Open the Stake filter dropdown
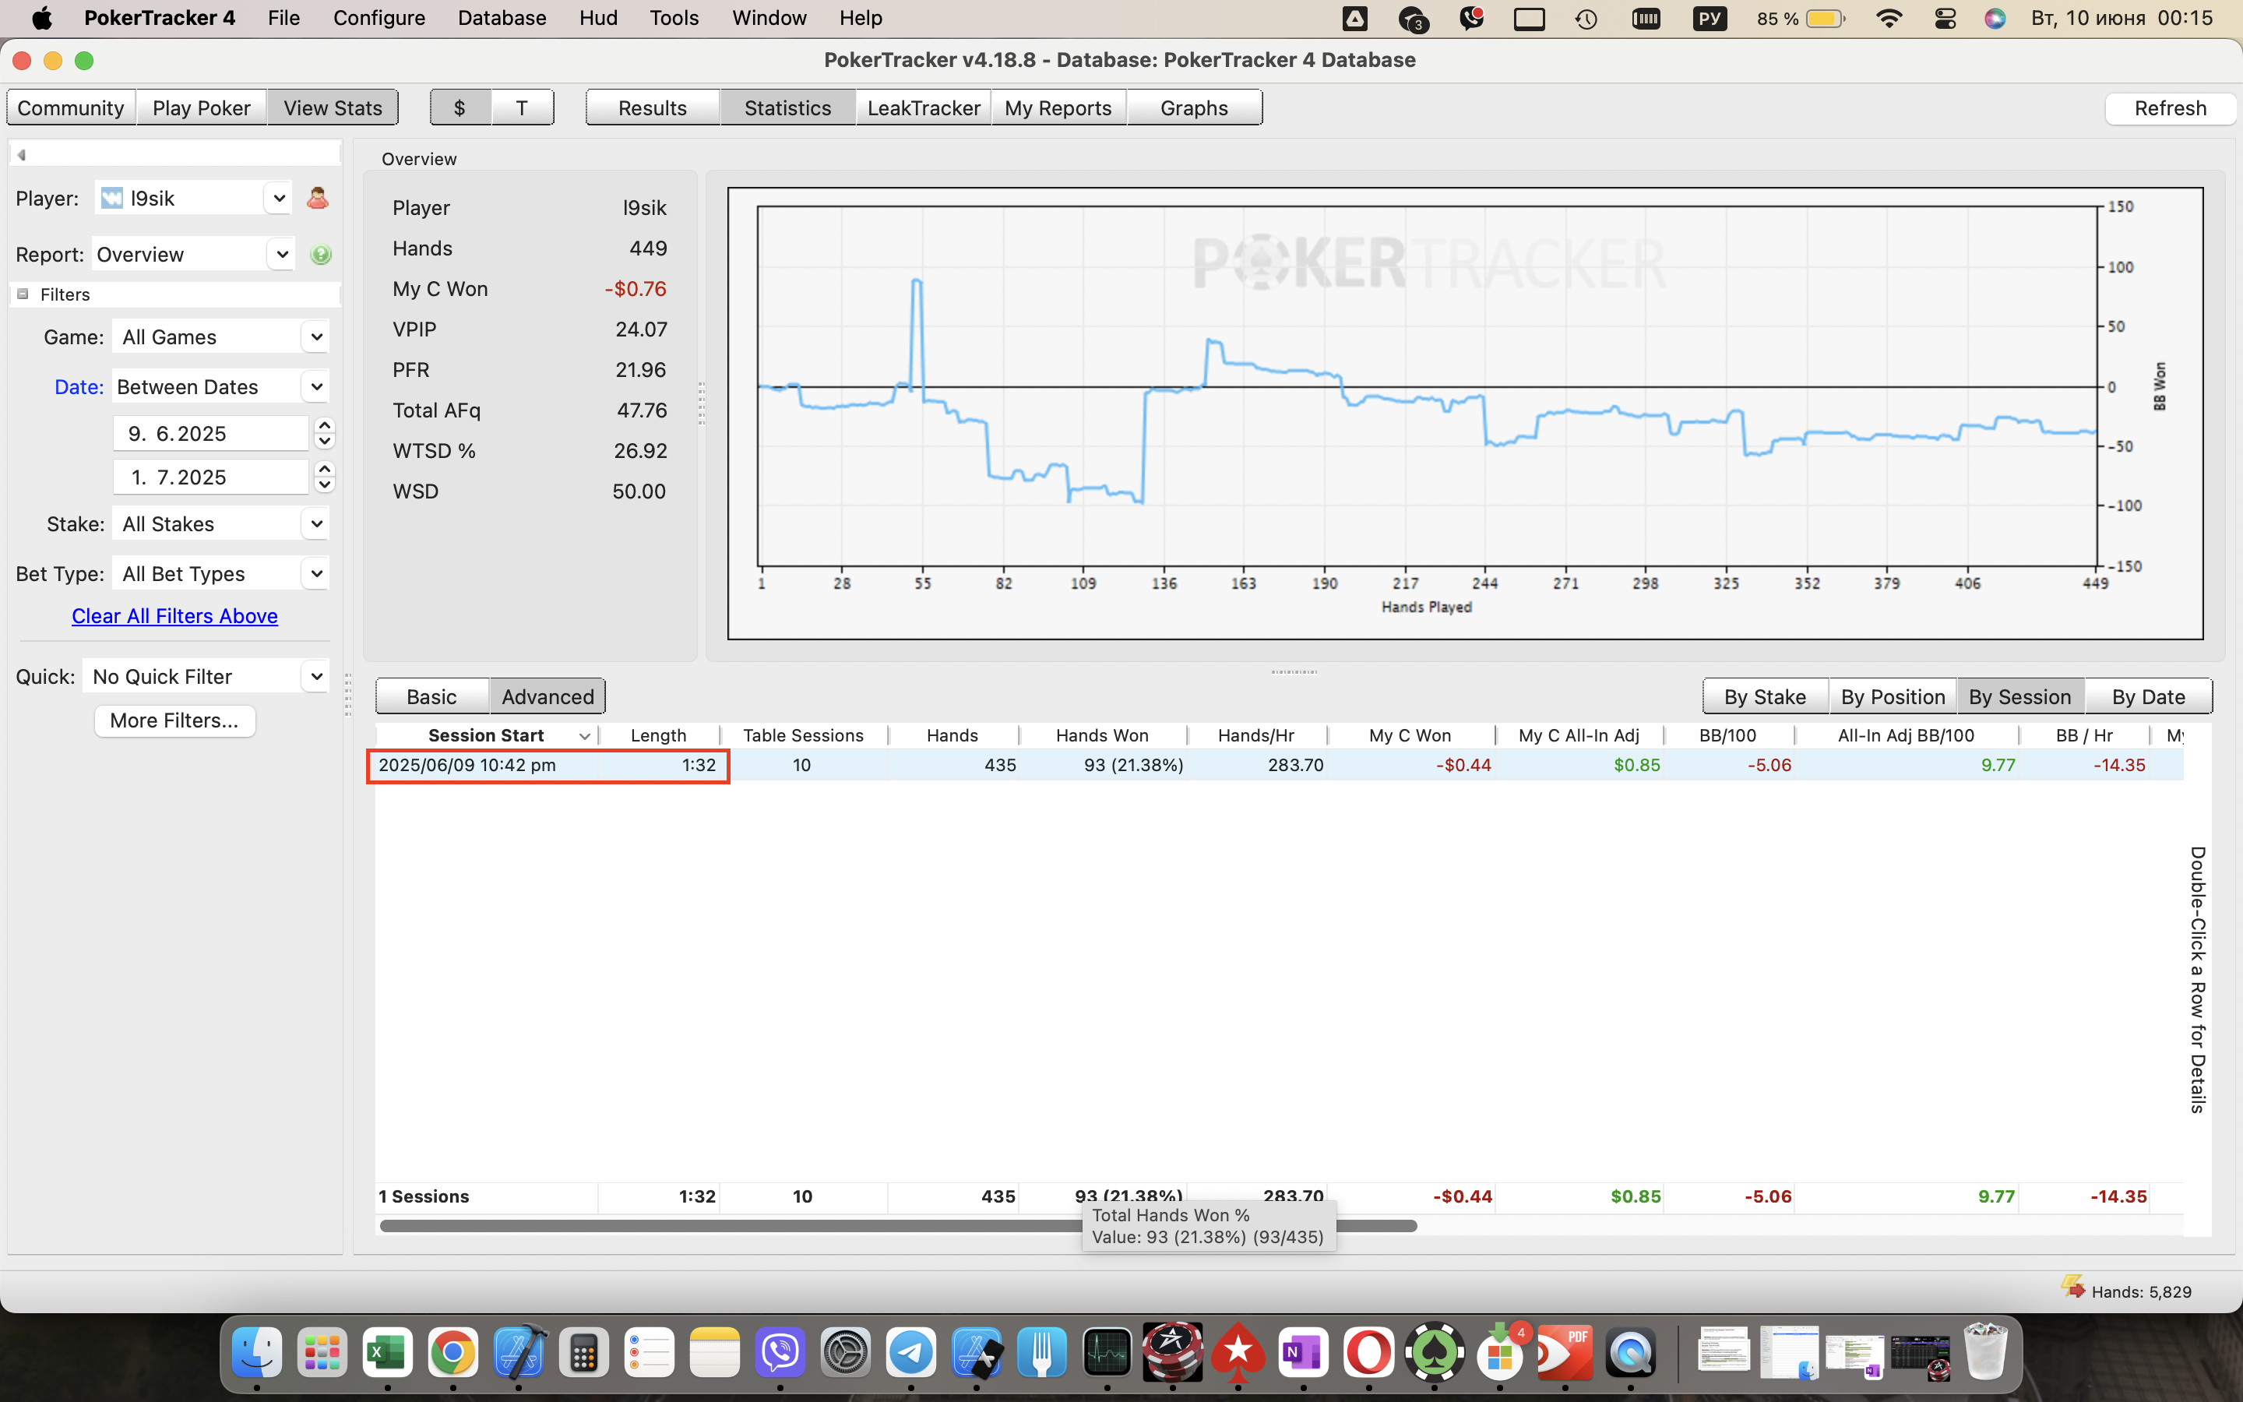 click(x=220, y=524)
